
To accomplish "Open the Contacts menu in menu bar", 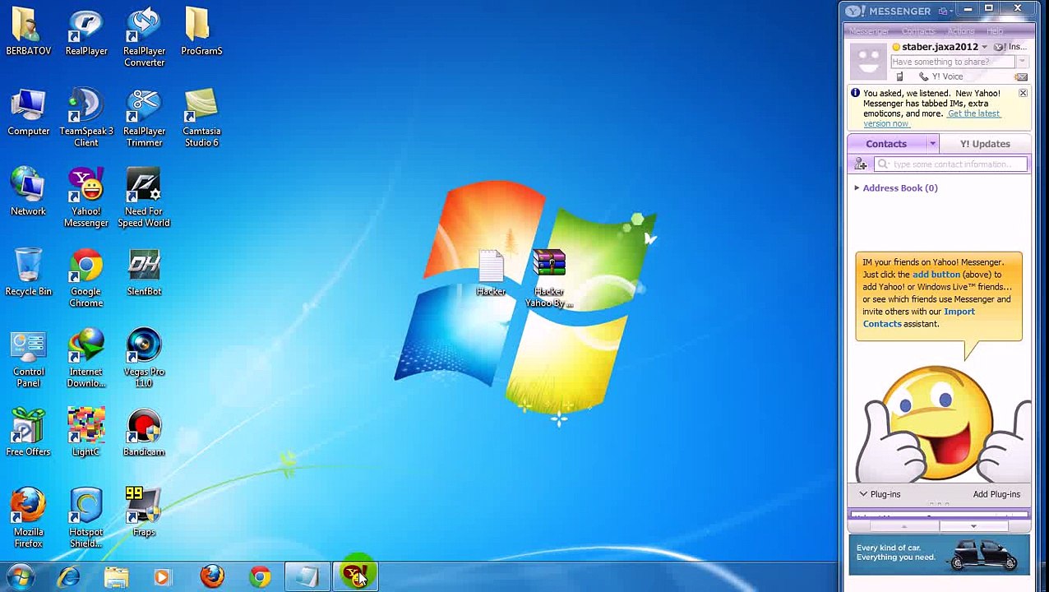I will [x=918, y=31].
